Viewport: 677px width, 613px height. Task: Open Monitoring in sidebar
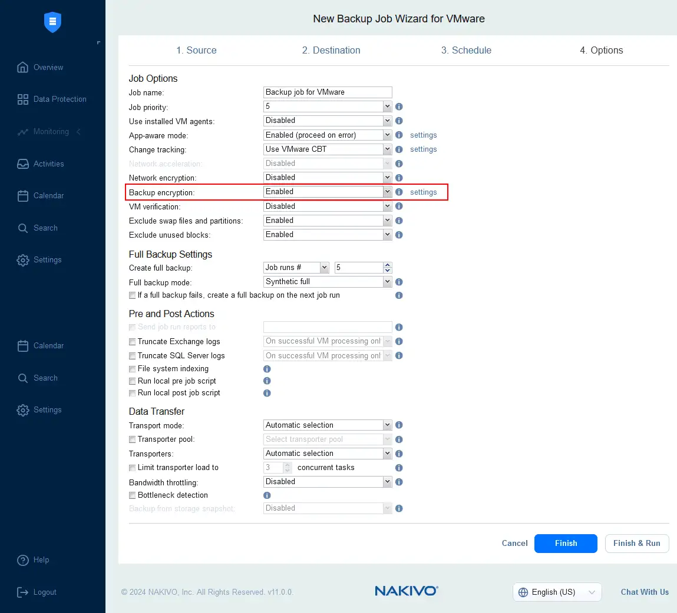click(x=51, y=131)
